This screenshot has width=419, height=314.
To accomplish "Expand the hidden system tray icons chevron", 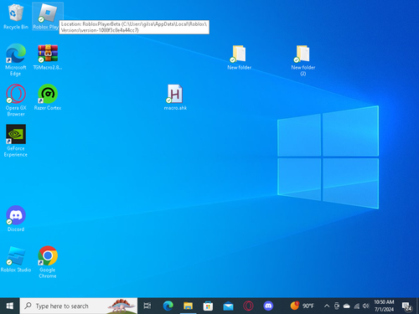I will (x=327, y=306).
